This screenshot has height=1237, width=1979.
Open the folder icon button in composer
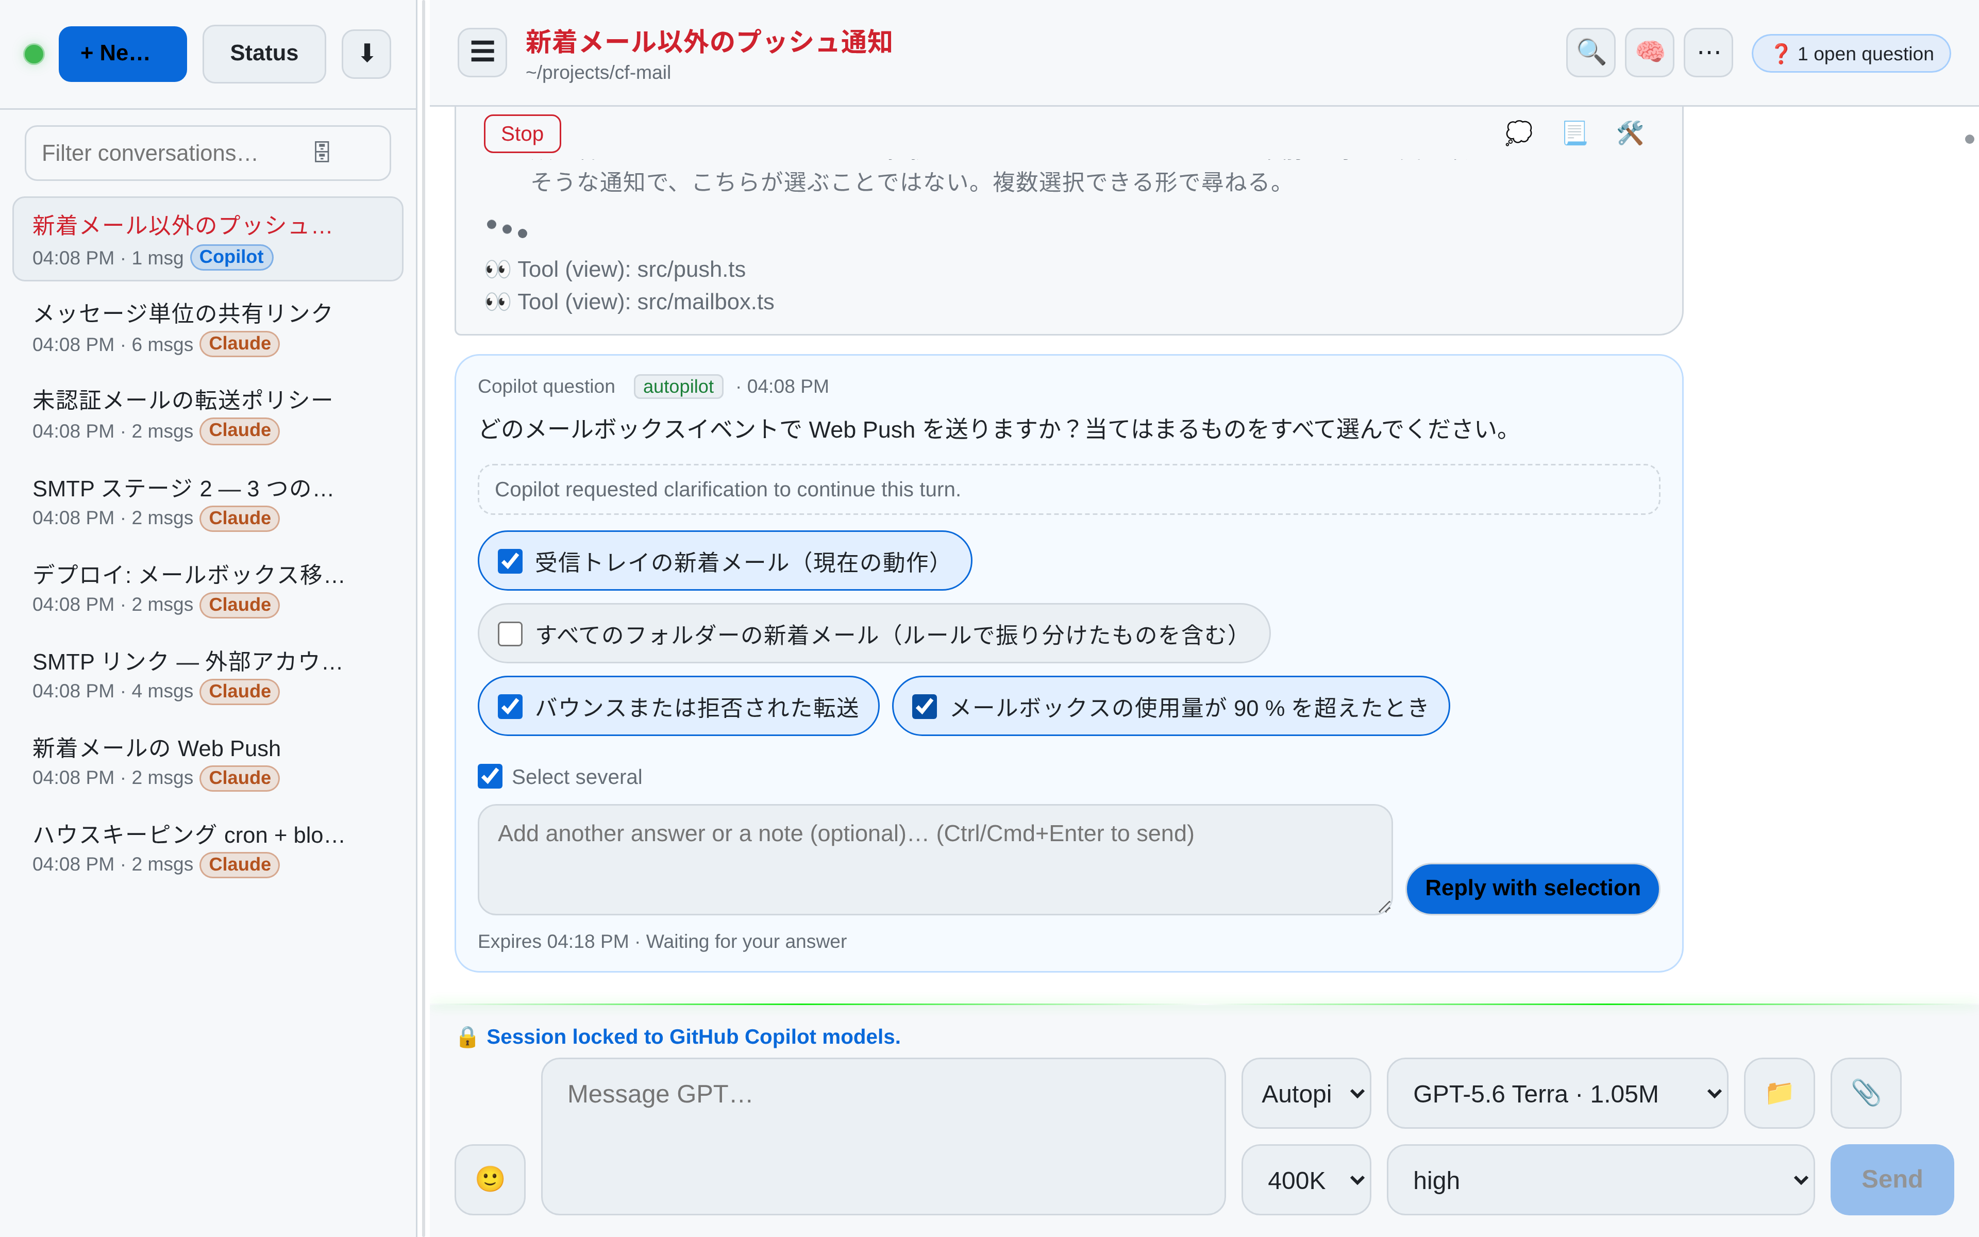[1779, 1092]
